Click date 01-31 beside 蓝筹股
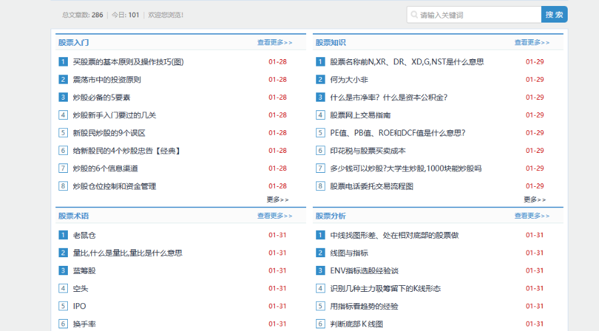The image size is (599, 331). pyautogui.click(x=278, y=271)
